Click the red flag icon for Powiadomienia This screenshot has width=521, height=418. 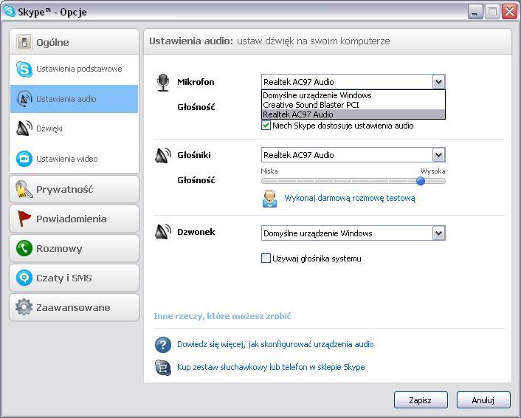(24, 219)
